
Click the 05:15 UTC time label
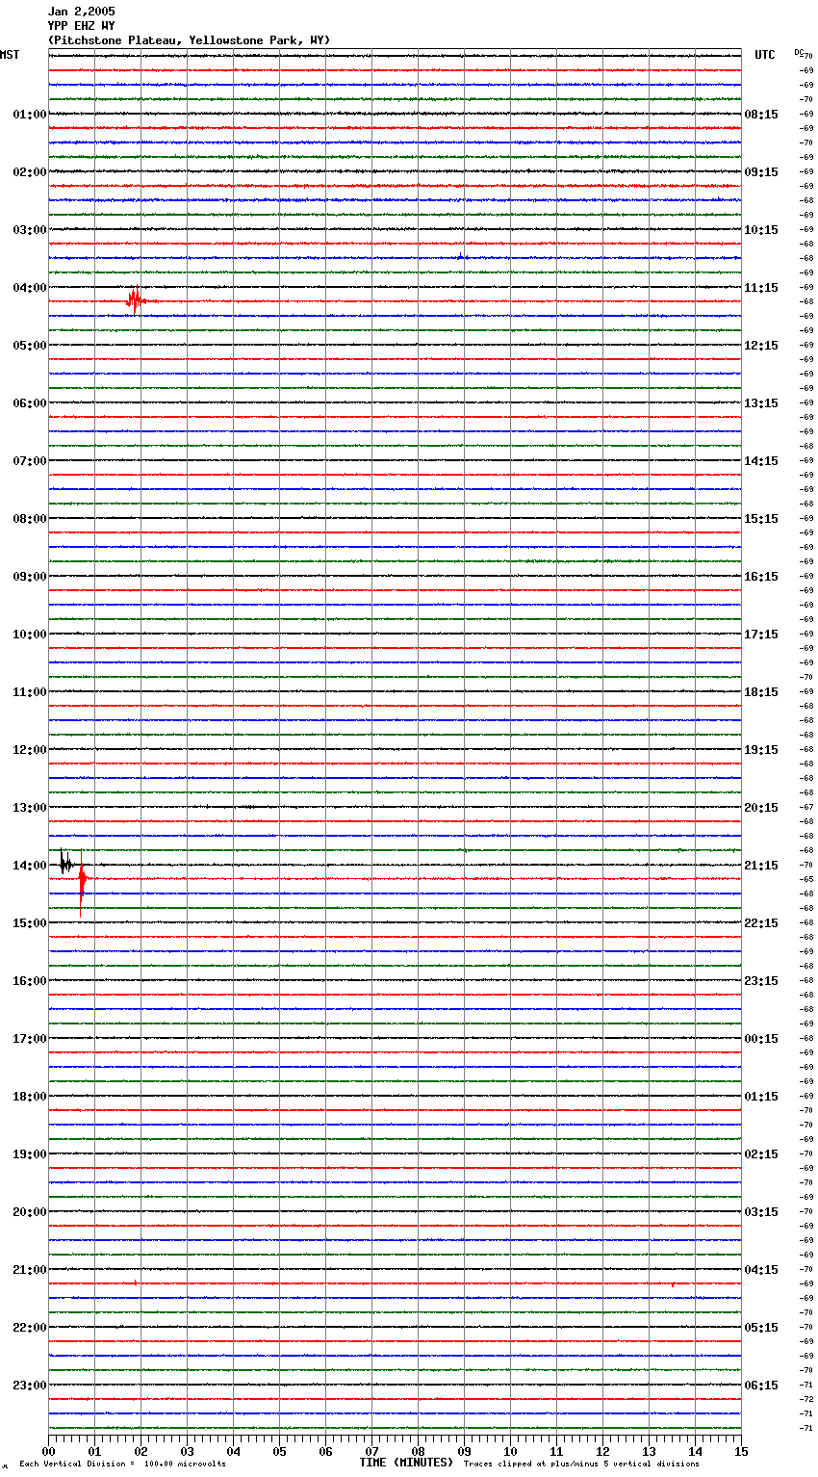[761, 1328]
